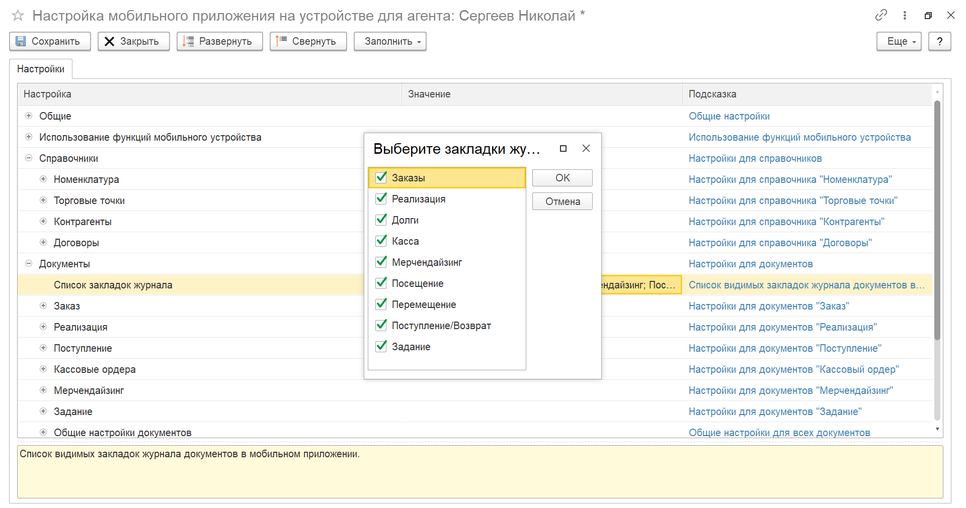966x508 pixels.
Task: Click the Закрыть button
Action: point(133,41)
